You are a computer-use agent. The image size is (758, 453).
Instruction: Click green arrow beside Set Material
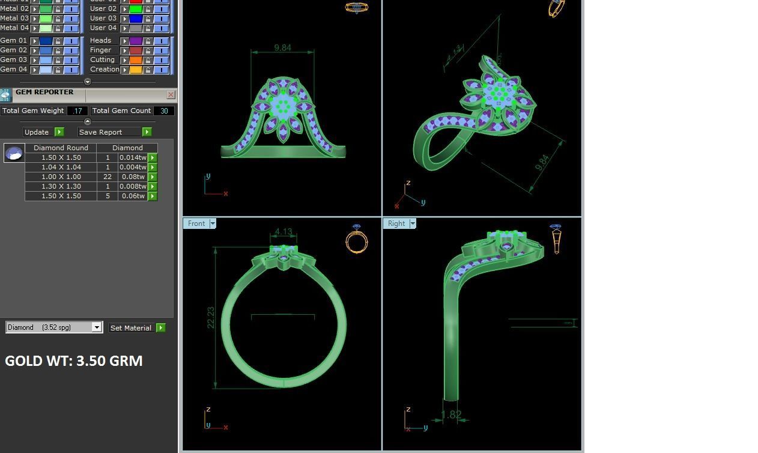coord(160,327)
